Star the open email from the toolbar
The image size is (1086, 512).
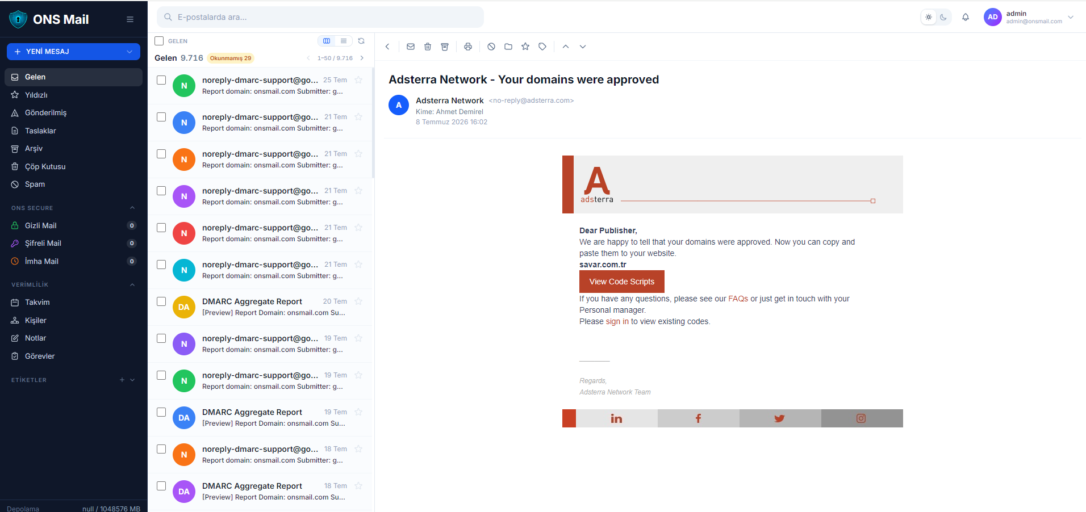click(525, 47)
